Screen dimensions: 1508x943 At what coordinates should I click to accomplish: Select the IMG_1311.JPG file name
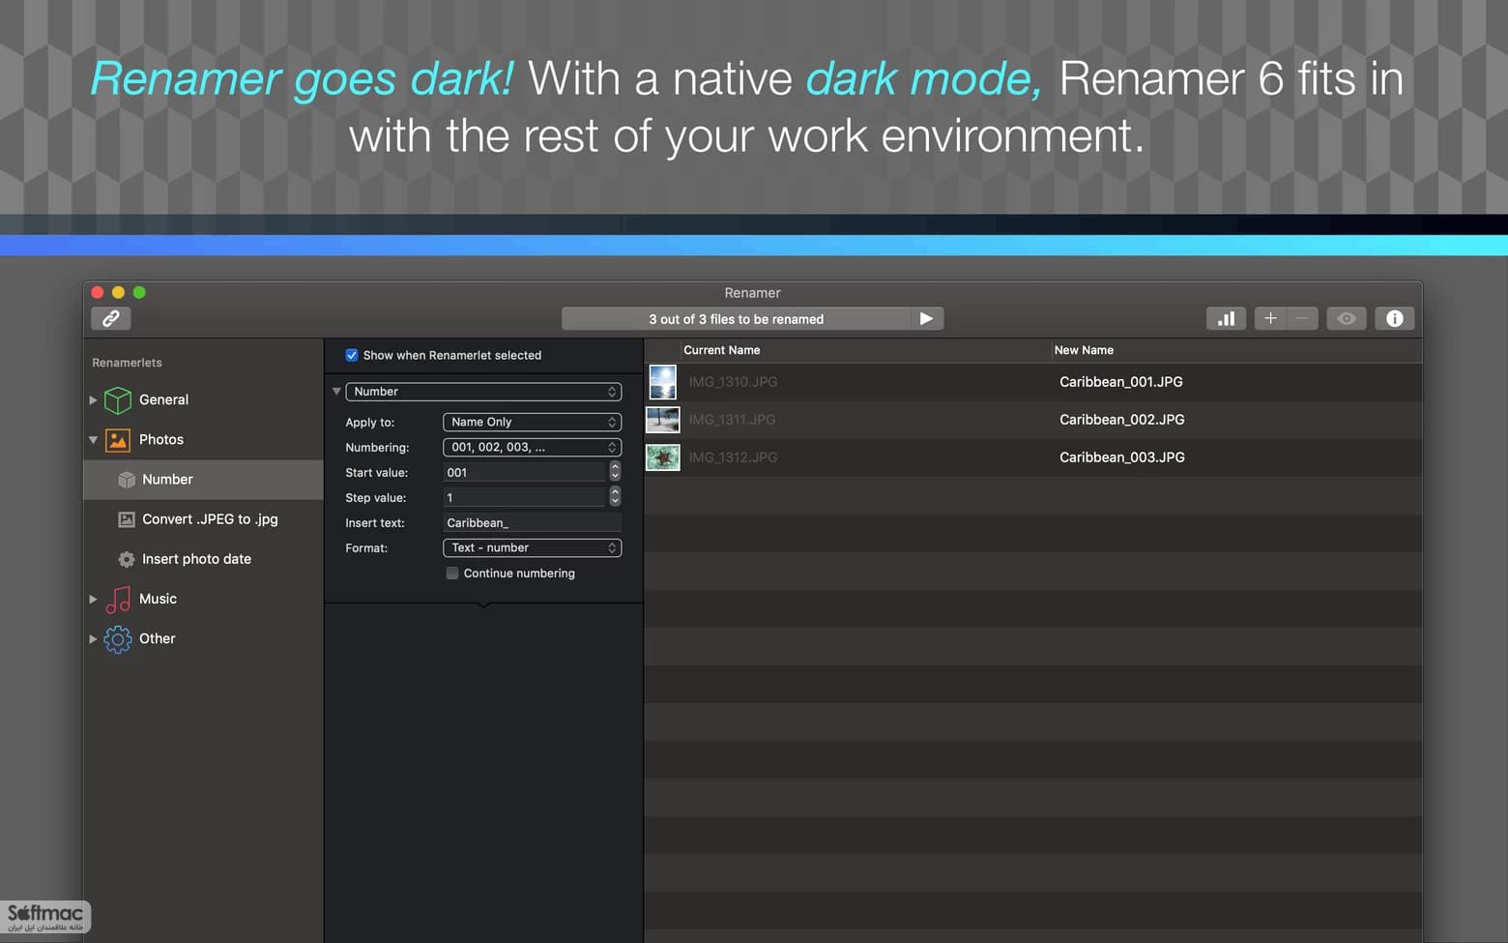tap(732, 420)
